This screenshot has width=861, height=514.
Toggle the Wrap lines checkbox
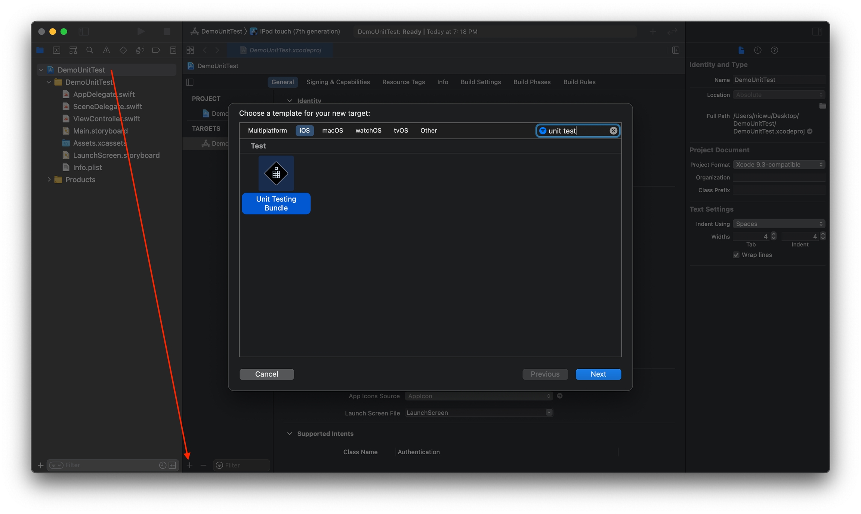(736, 255)
